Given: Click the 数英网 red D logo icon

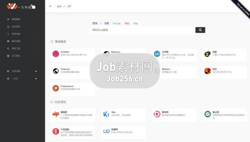Looking at the screenshot, I should [157, 114].
